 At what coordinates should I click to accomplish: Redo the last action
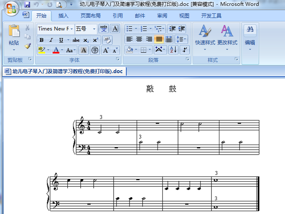click(50, 5)
